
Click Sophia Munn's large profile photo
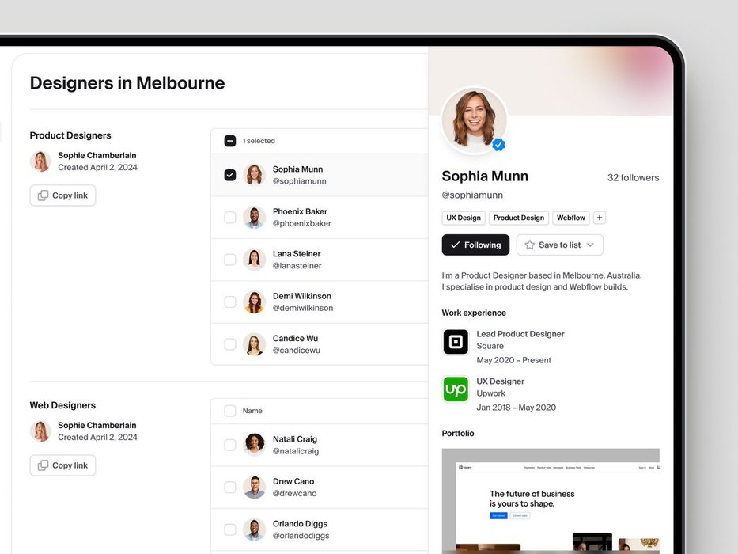[x=474, y=120]
